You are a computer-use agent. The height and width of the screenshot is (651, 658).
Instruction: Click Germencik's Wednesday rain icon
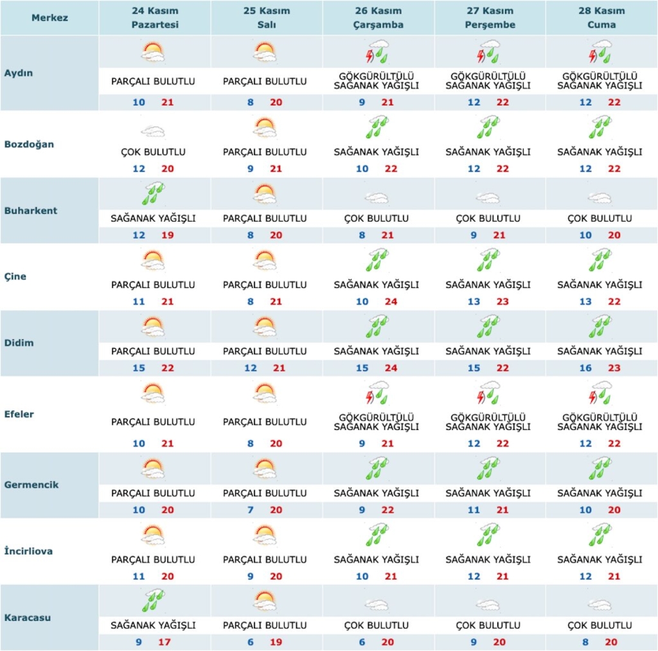coord(377,468)
